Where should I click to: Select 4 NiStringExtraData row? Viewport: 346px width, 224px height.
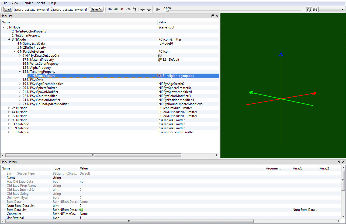[x=110, y=44]
